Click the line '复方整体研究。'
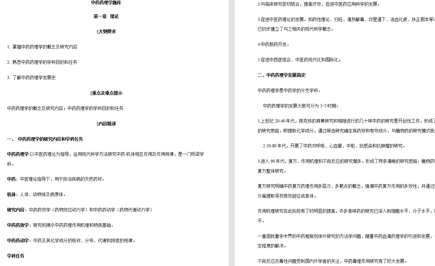 coord(272,171)
